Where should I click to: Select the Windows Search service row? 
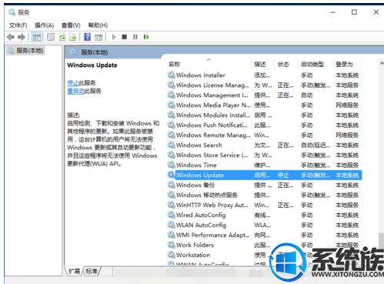[x=264, y=145]
